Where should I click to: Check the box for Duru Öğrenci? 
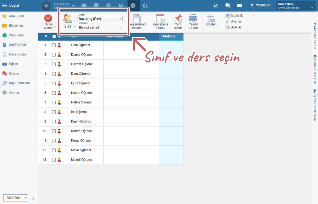pos(54,74)
